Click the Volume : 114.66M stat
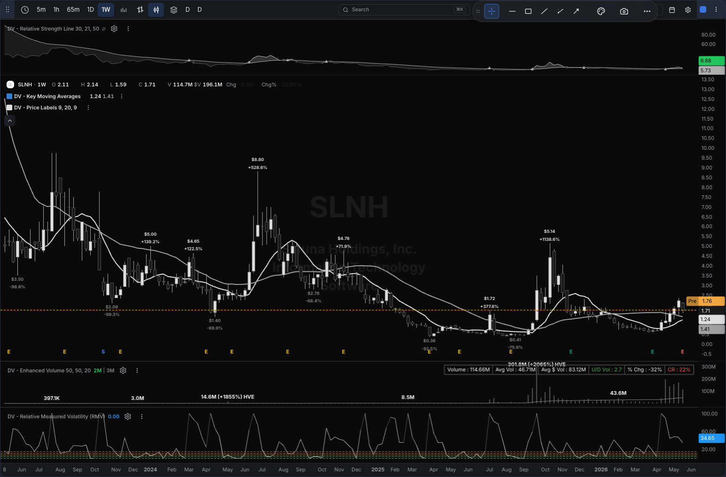Image resolution: width=726 pixels, height=477 pixels. [468, 369]
